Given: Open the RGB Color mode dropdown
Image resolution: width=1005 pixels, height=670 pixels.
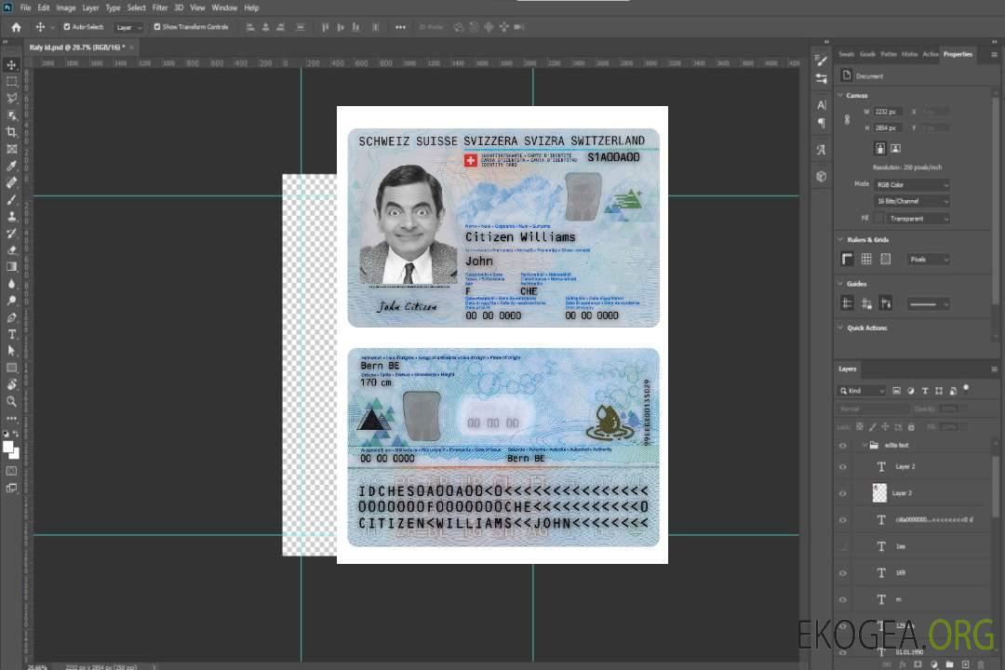Looking at the screenshot, I should point(911,184).
